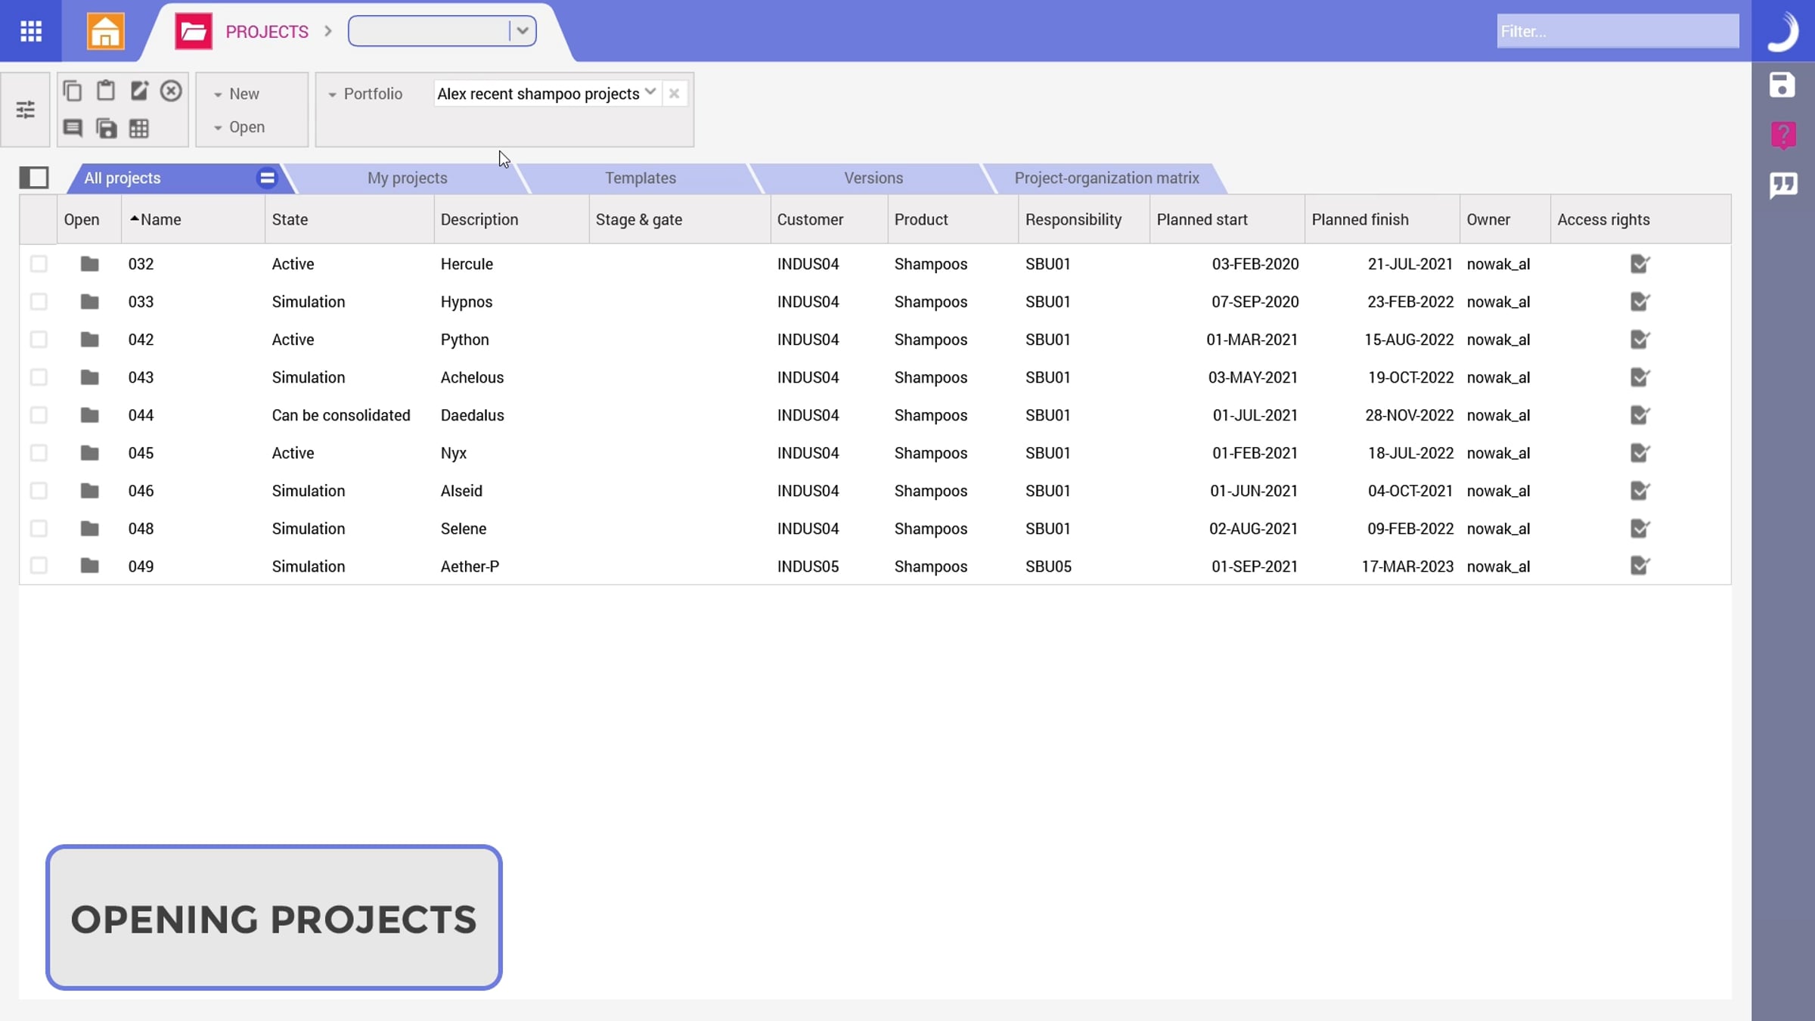Click the delete circled-X icon
This screenshot has height=1021, width=1815.
point(171,91)
